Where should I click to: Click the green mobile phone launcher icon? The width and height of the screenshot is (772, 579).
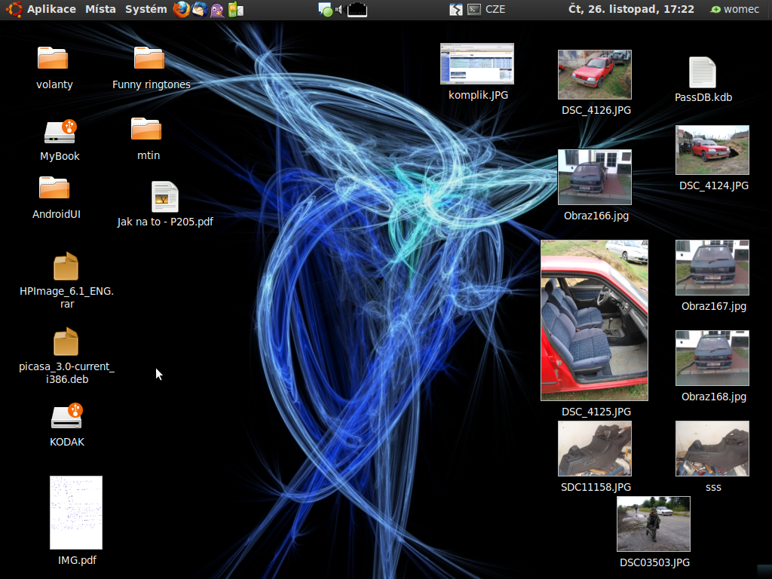[234, 9]
